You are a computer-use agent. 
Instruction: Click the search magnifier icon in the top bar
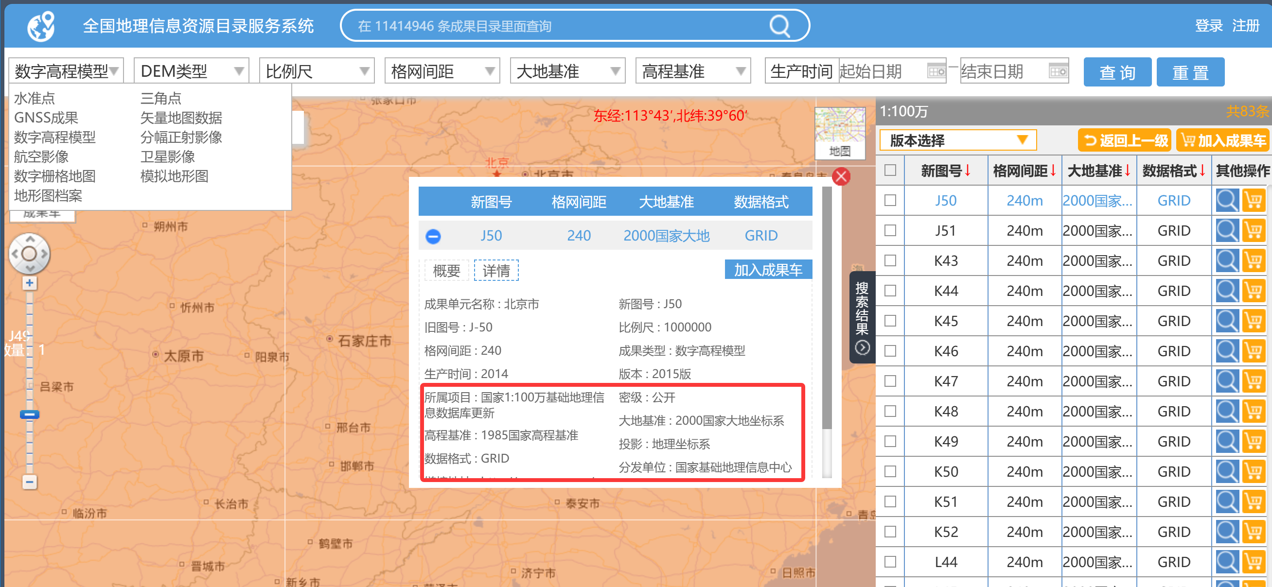point(780,26)
